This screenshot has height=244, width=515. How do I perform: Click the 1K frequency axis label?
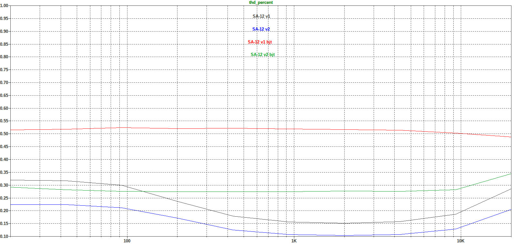(x=294, y=241)
